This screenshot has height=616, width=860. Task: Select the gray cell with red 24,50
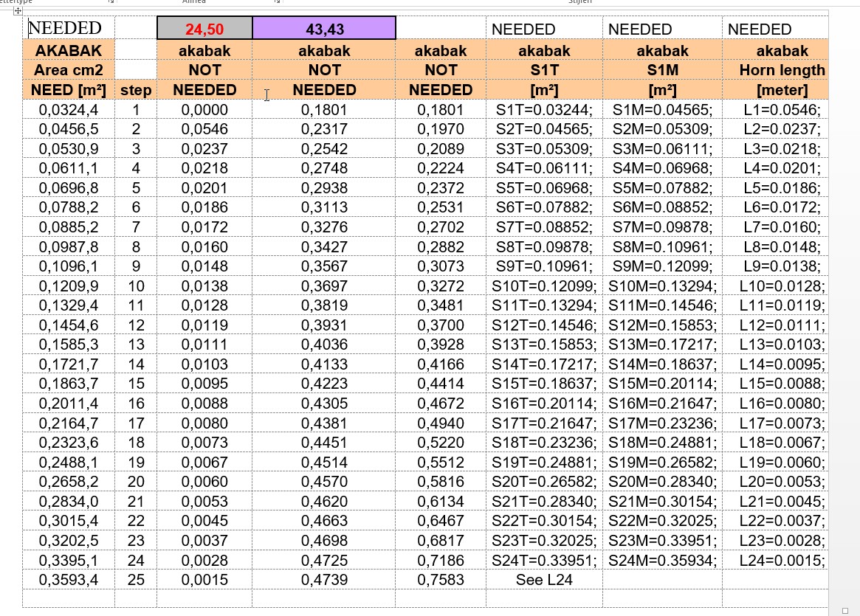pyautogui.click(x=204, y=28)
